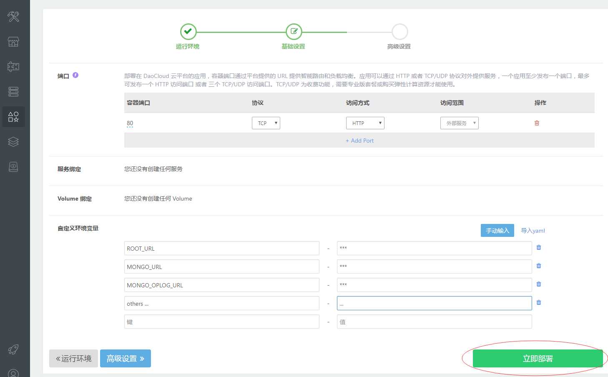Click the MONGO_URL key field
The height and width of the screenshot is (377, 608).
(222, 266)
